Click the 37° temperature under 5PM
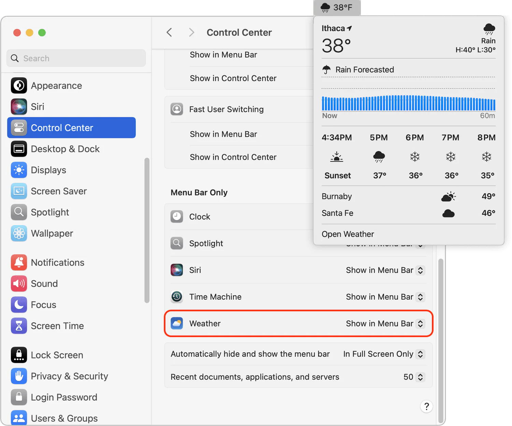Viewport: 512px width, 426px height. (x=380, y=175)
